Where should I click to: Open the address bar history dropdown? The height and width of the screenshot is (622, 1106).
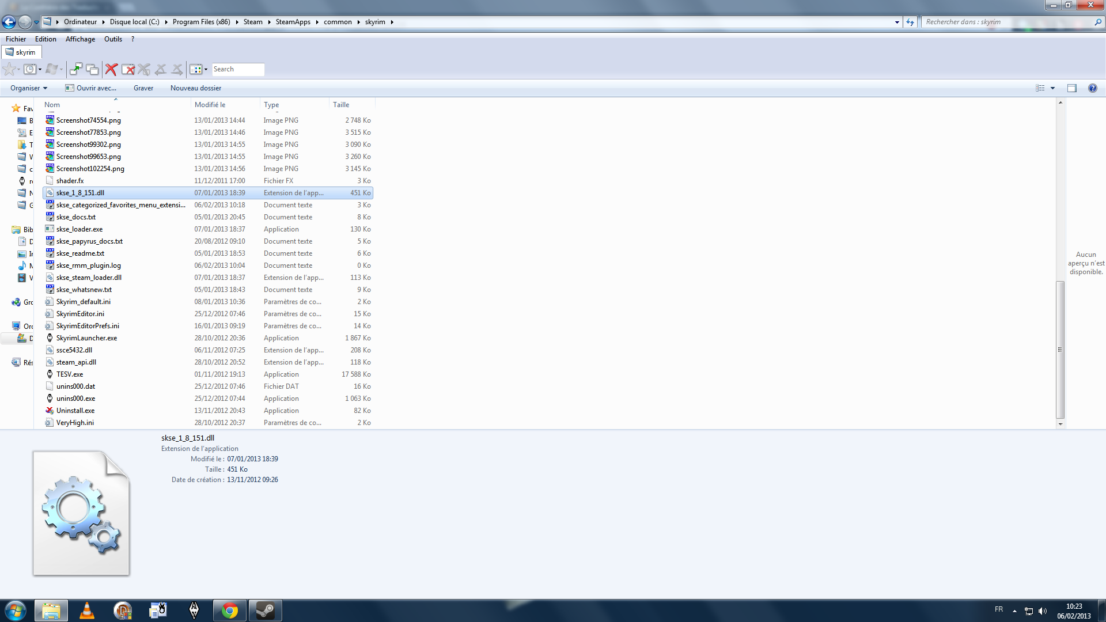[897, 22]
